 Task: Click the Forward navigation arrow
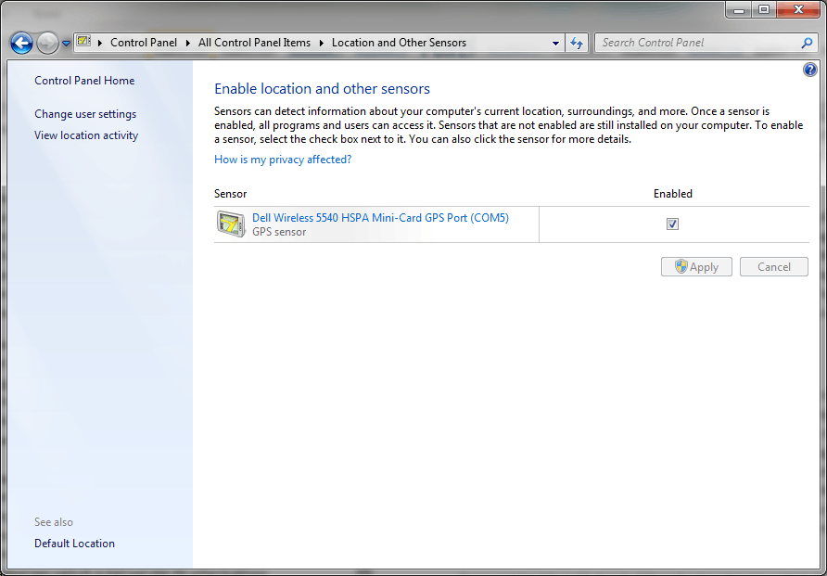click(x=47, y=44)
